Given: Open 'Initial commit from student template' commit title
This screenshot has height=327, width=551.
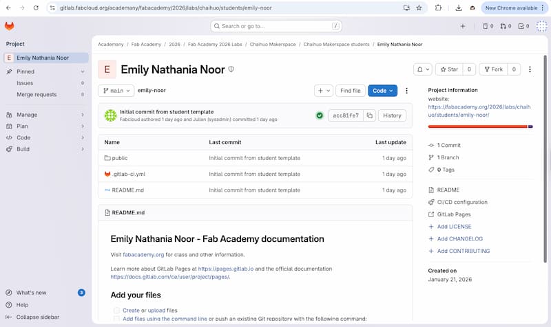Looking at the screenshot, I should (167, 112).
